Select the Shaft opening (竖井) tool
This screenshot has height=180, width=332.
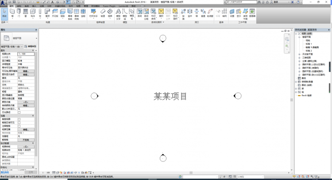point(190,13)
